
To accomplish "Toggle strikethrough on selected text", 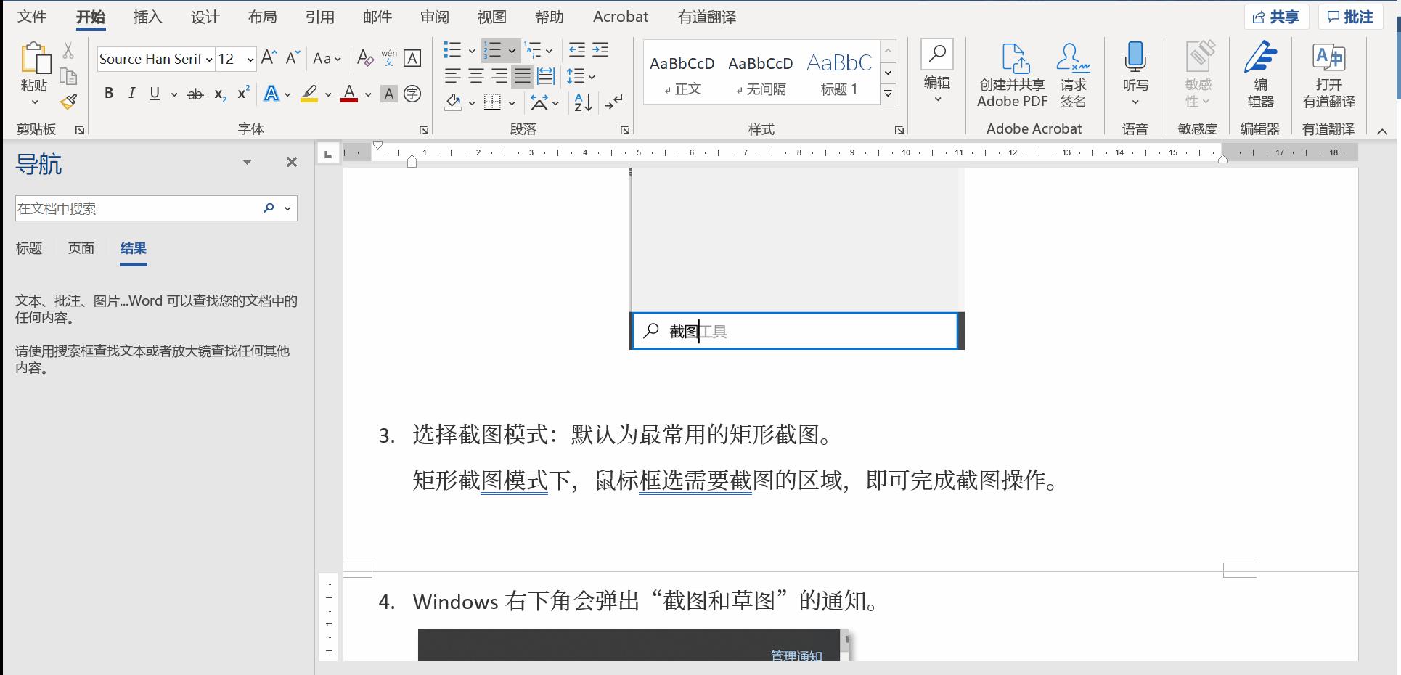I will pyautogui.click(x=194, y=93).
